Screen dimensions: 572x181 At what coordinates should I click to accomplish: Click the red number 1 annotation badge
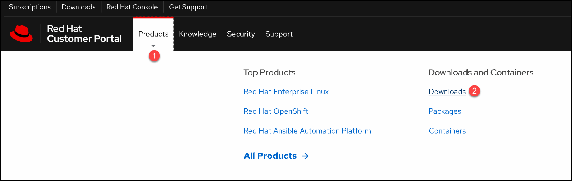[154, 56]
